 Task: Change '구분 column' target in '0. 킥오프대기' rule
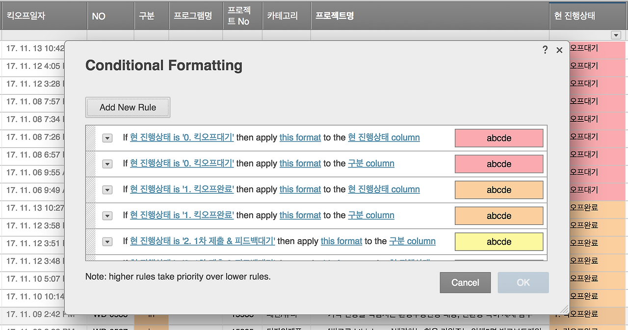(371, 164)
